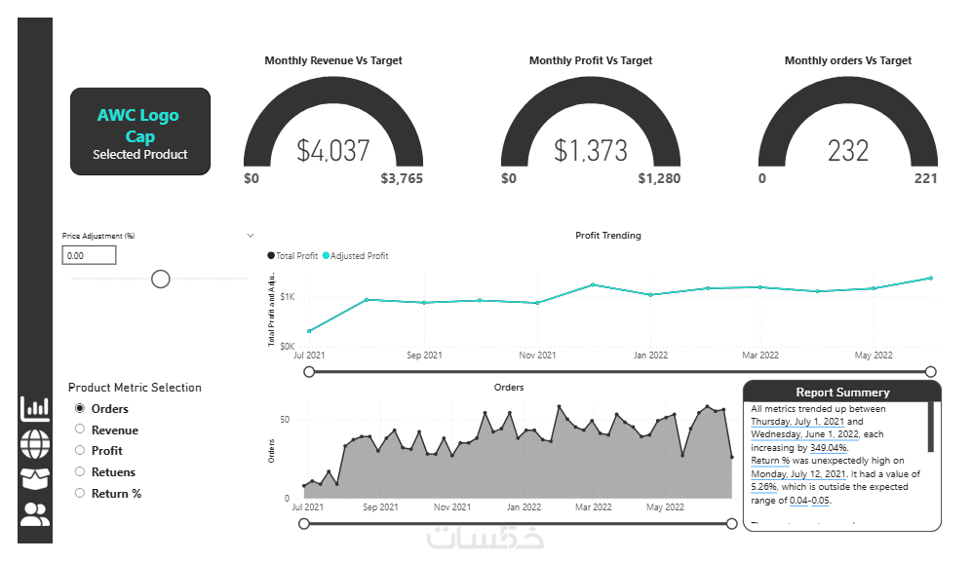Screen dimensions: 971x561
Task: Select the Profit metric radio button
Action: click(x=80, y=451)
